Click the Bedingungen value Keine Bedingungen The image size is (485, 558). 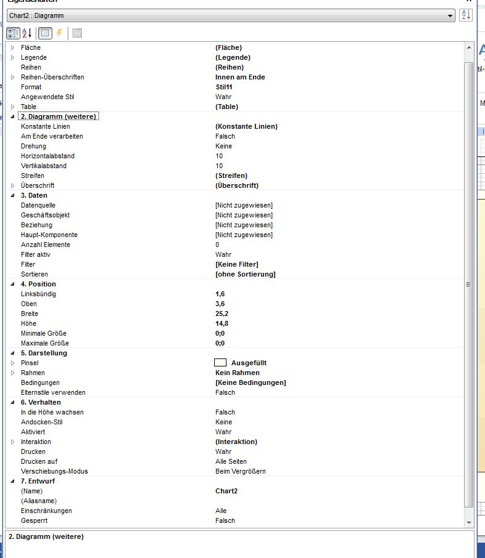(x=251, y=382)
